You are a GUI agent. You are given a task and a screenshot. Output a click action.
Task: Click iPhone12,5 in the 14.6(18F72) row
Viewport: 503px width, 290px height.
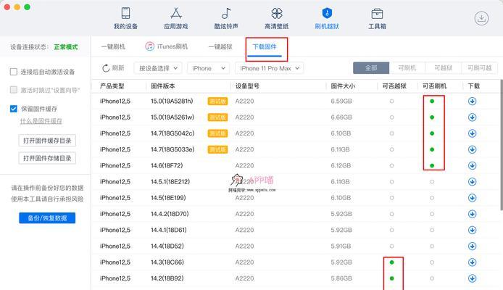(x=115, y=165)
